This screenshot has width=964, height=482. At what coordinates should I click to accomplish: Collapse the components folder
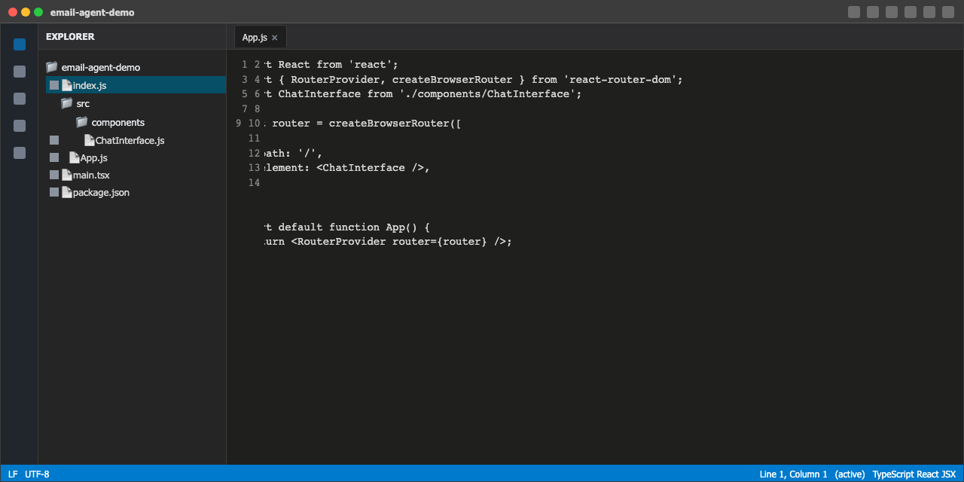(117, 122)
